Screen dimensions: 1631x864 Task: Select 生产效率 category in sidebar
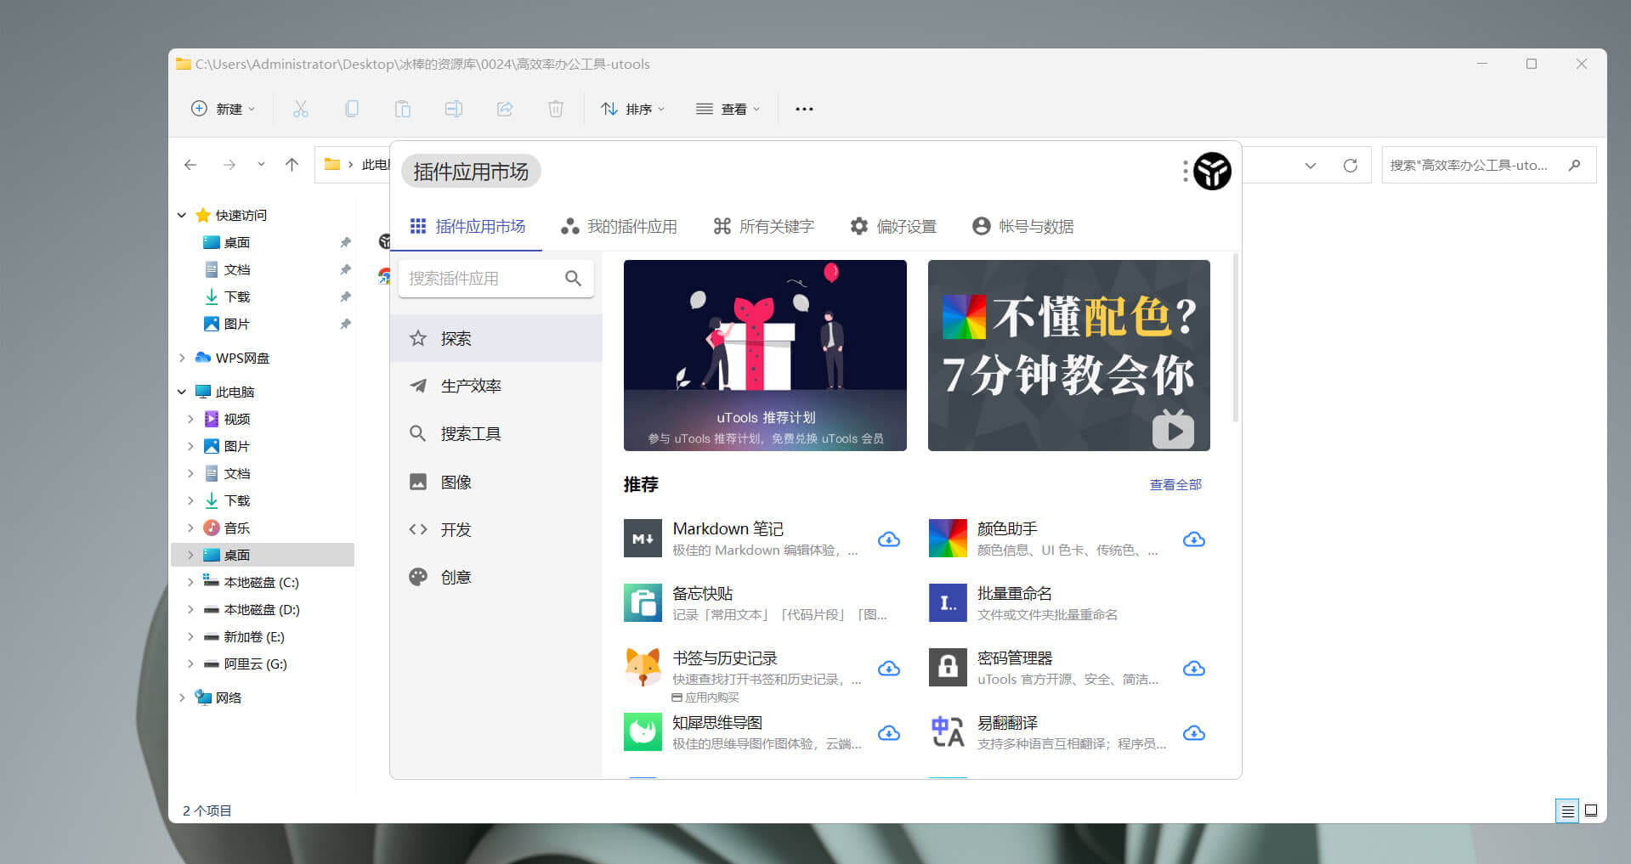[x=471, y=386]
